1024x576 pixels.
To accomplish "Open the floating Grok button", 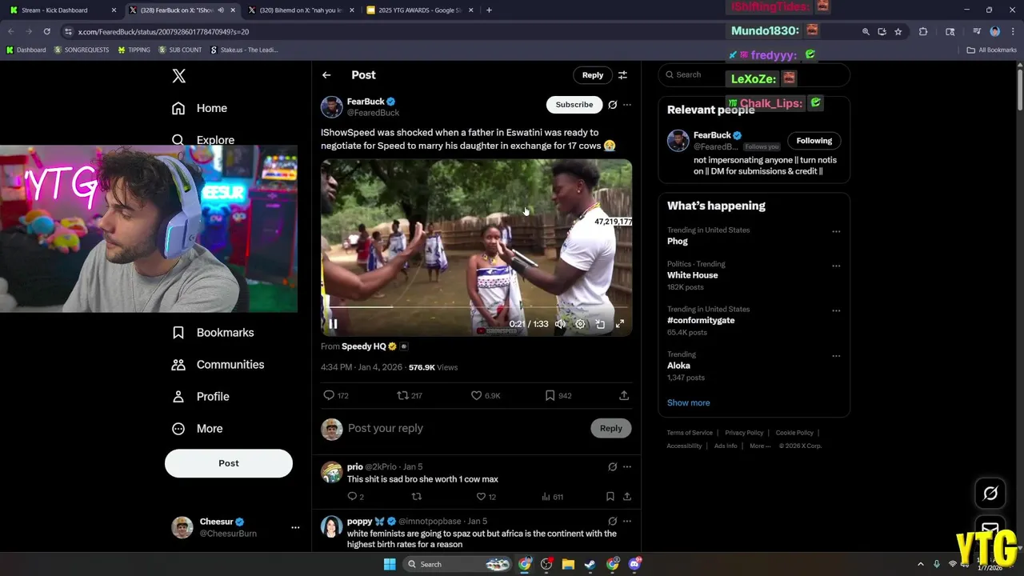I will coord(990,494).
